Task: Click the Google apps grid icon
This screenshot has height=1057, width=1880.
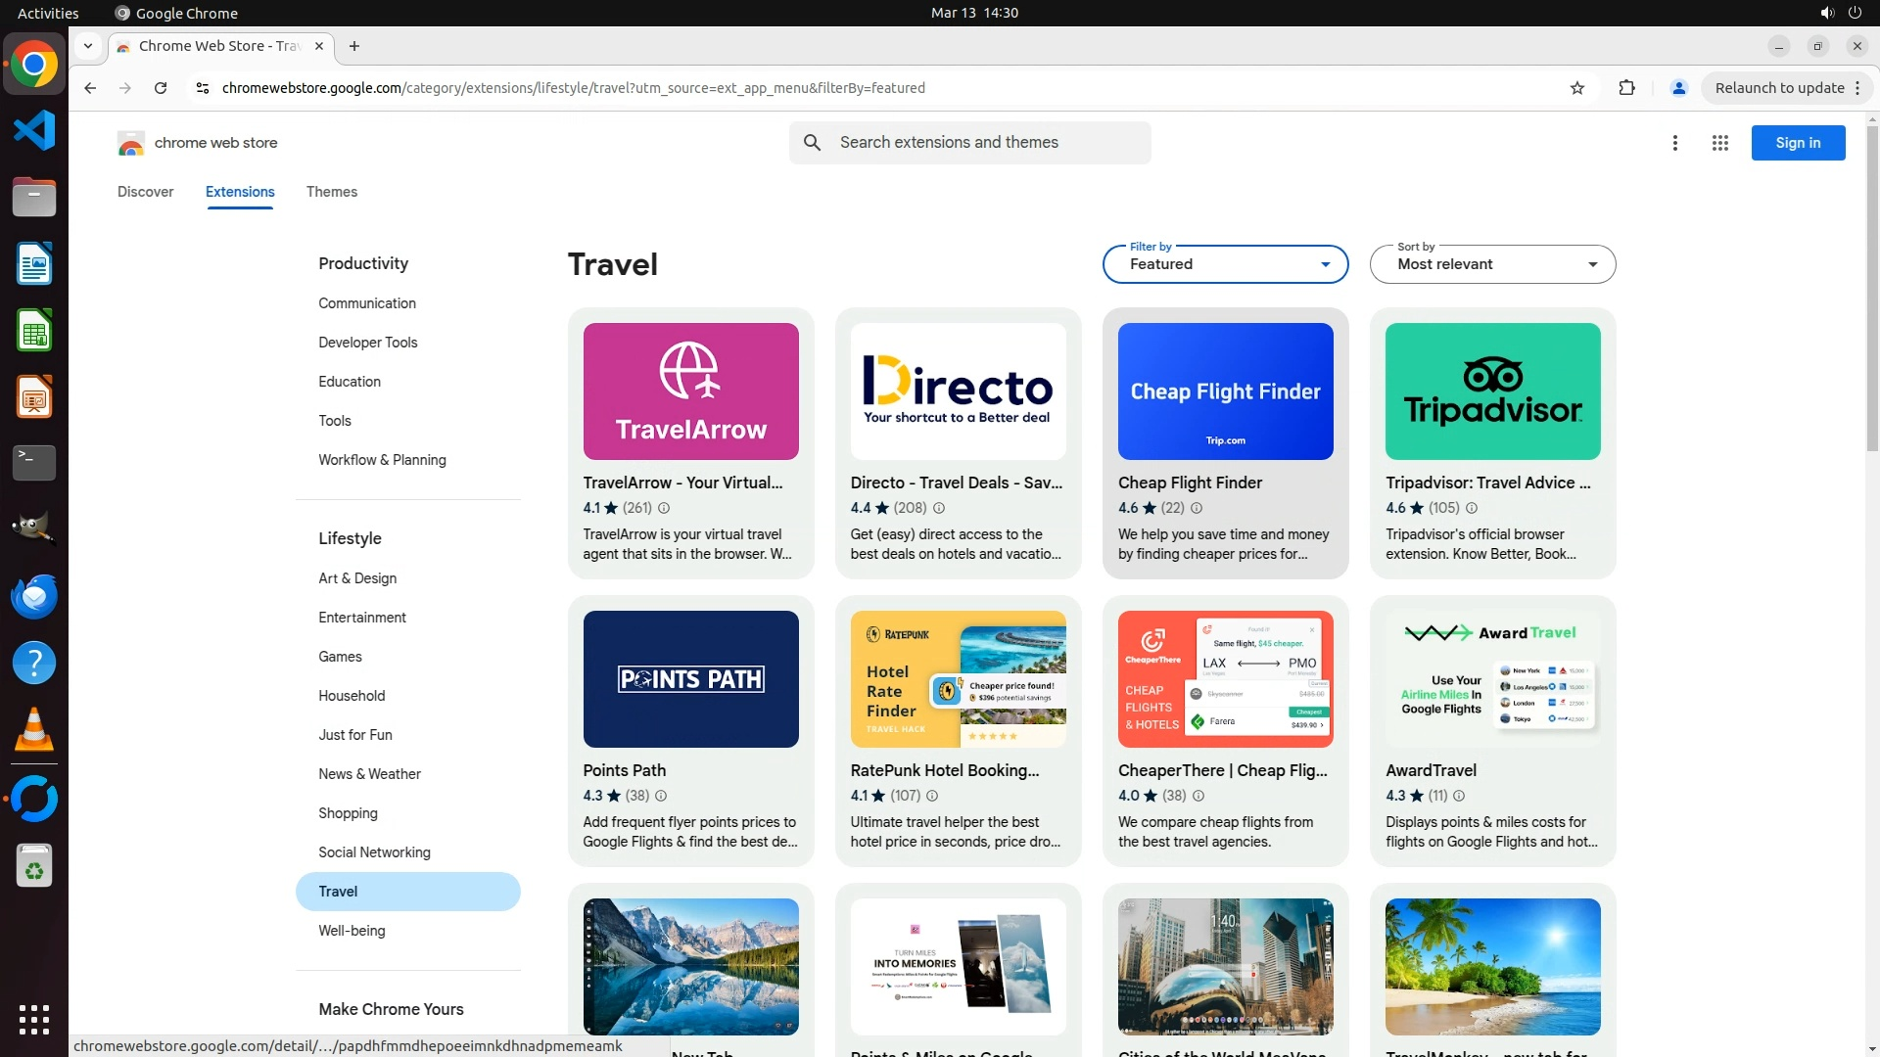Action: (x=1719, y=143)
